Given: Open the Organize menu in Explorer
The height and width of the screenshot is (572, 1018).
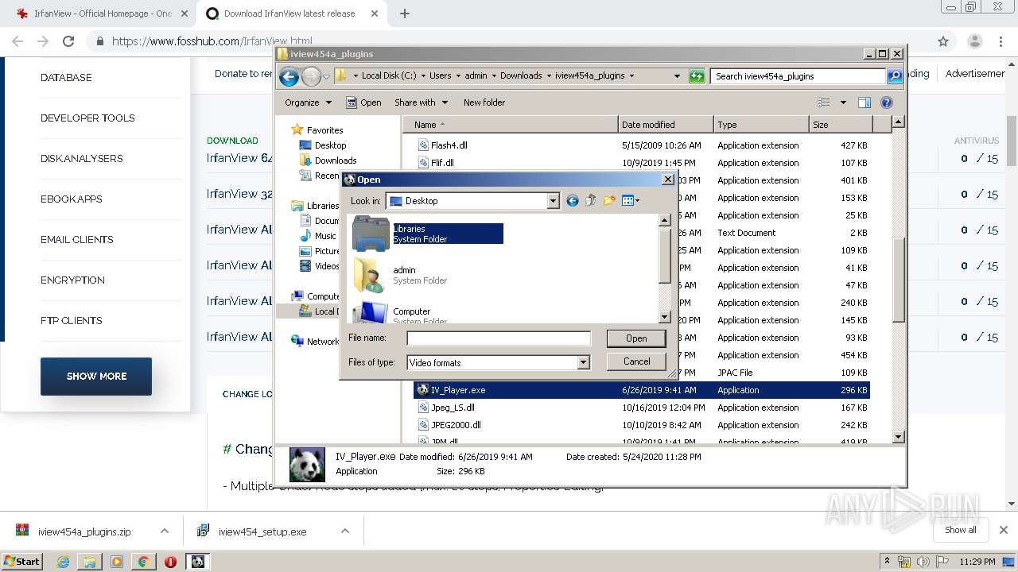Looking at the screenshot, I should pos(308,102).
